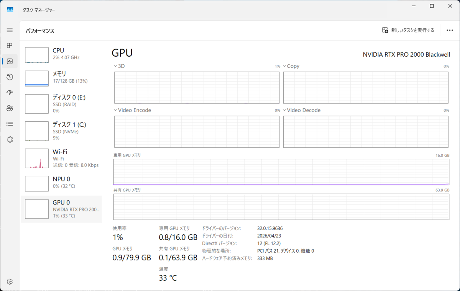Select Wi-Fi in the performance list

point(61,158)
